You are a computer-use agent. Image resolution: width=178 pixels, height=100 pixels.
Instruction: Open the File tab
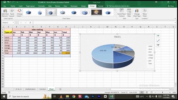coord(5,6)
